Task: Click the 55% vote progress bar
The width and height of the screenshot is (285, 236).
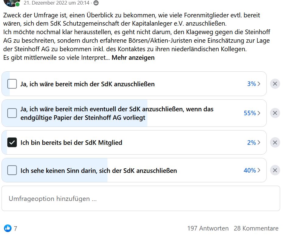Action: click(75, 113)
